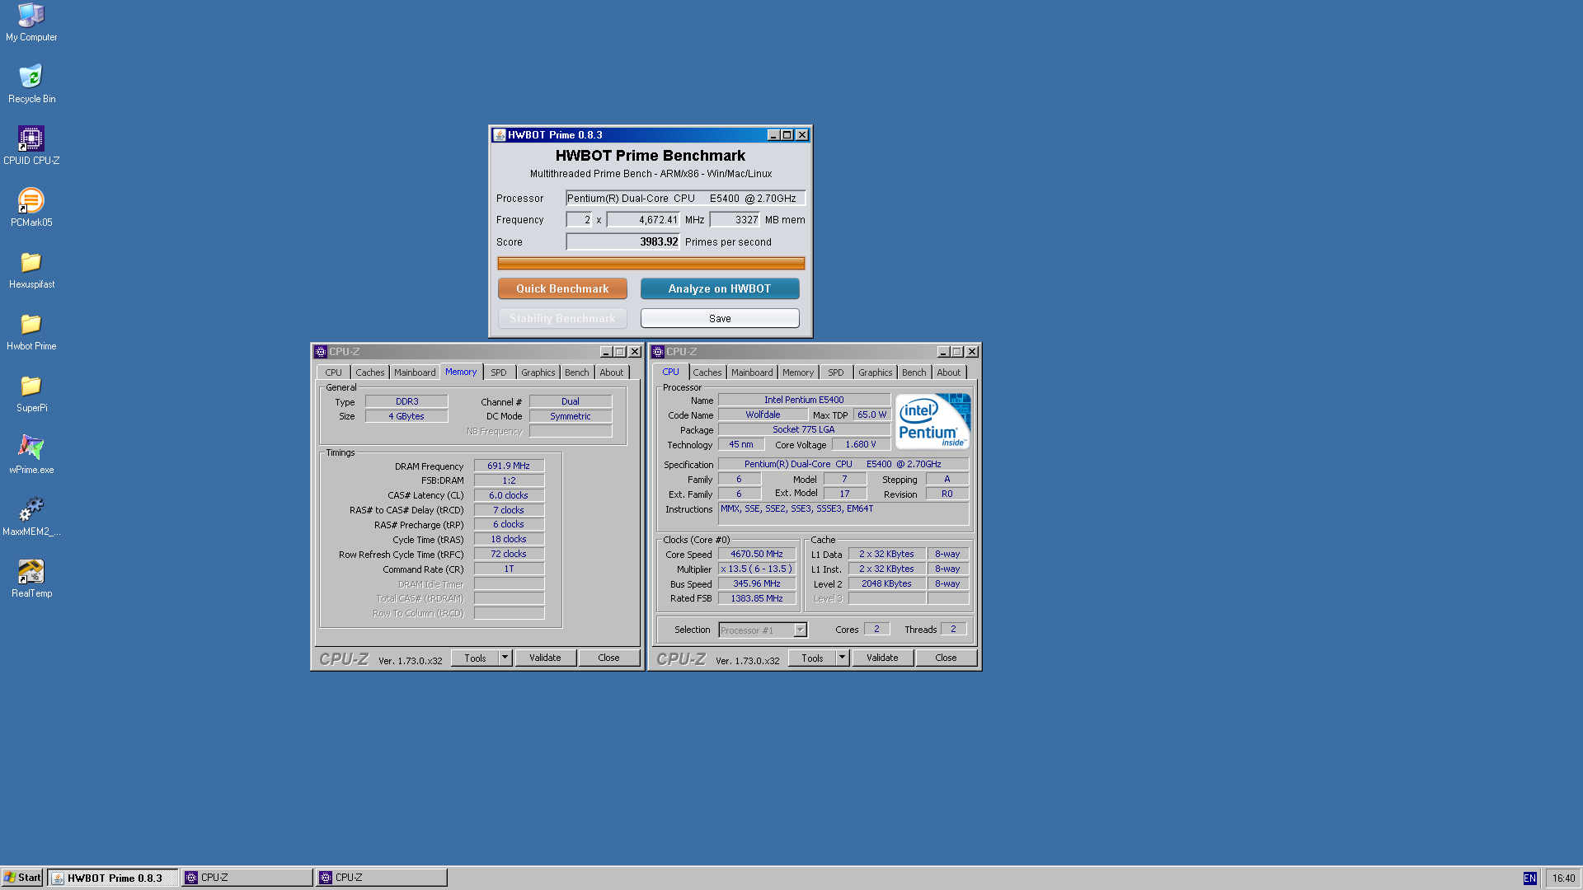This screenshot has width=1583, height=890.
Task: Open About tab in right CPU-Z window
Action: coord(949,372)
